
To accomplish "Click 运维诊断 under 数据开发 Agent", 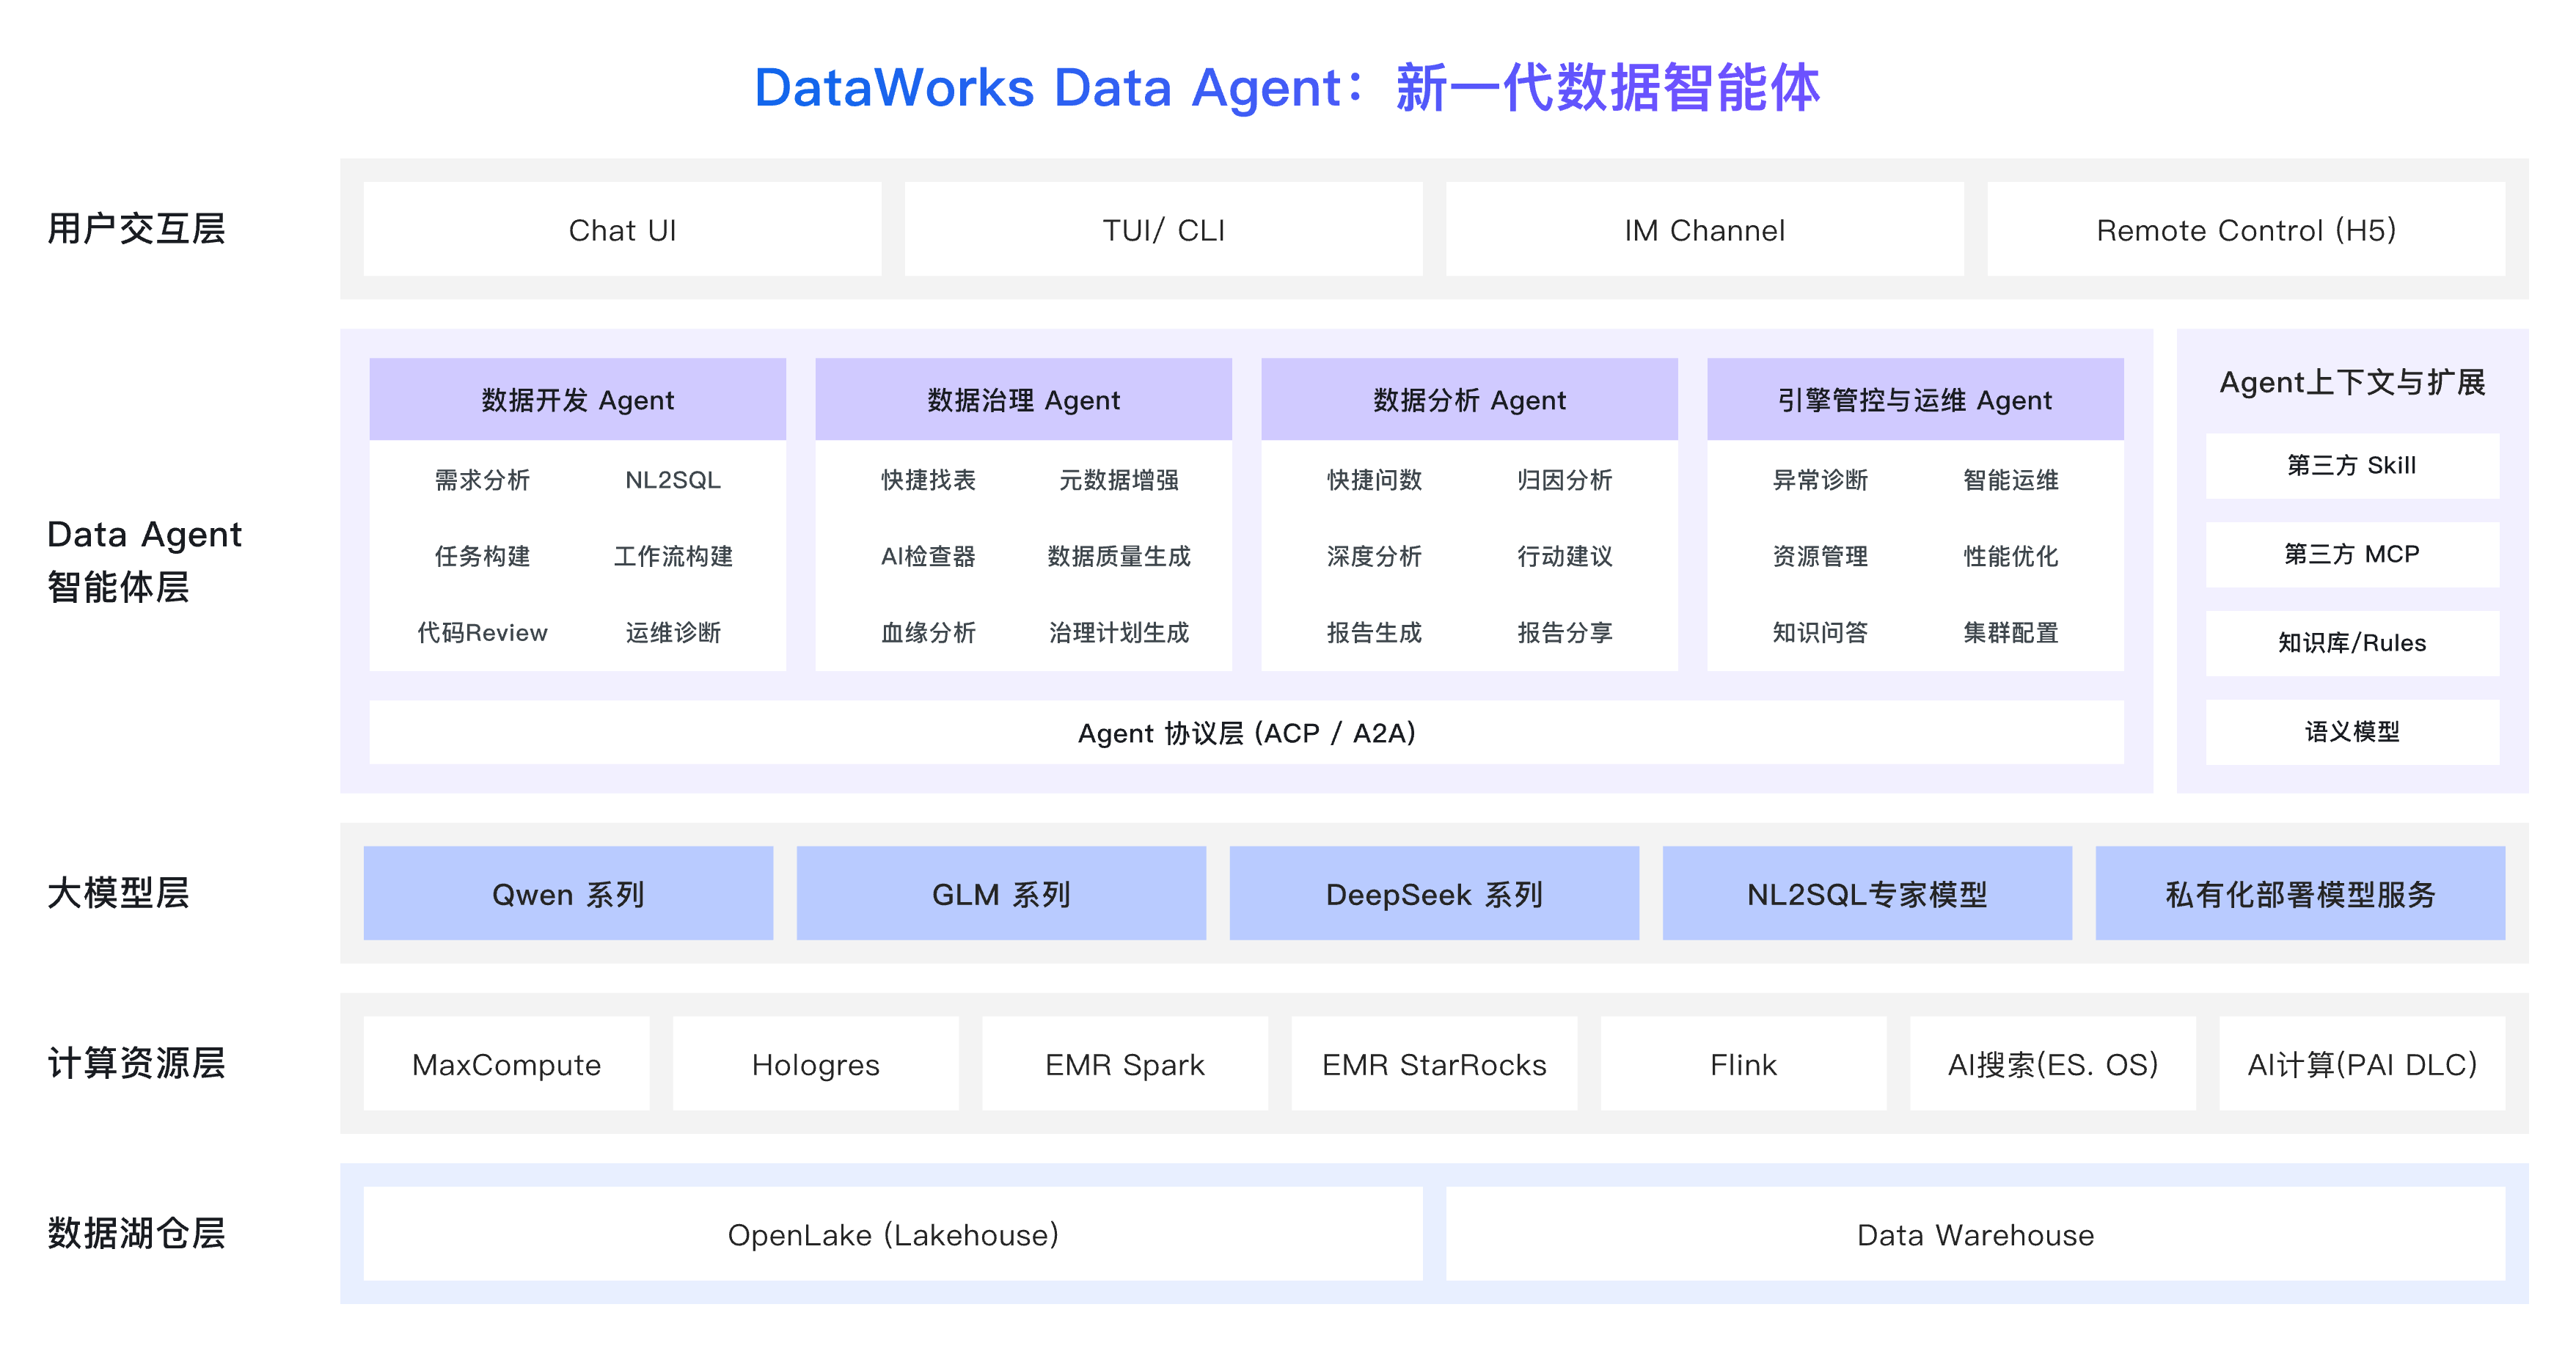I will click(673, 632).
